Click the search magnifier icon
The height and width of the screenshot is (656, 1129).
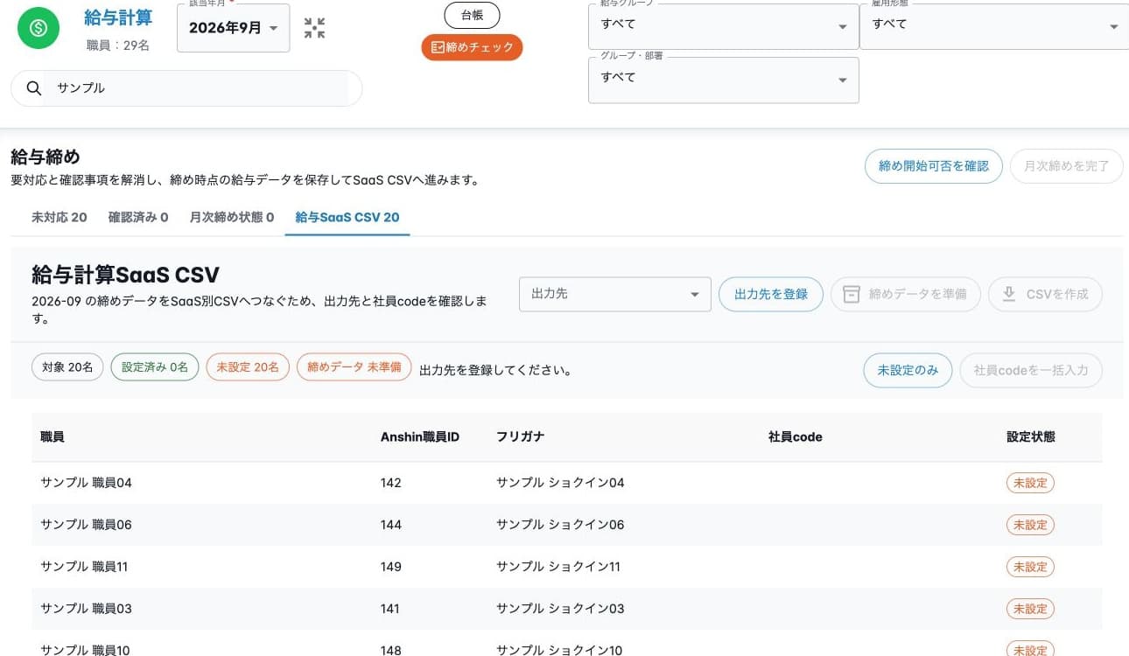(34, 88)
